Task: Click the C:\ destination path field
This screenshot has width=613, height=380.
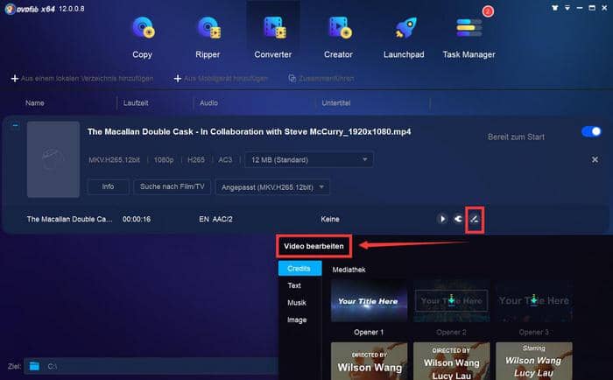Action: (151, 366)
